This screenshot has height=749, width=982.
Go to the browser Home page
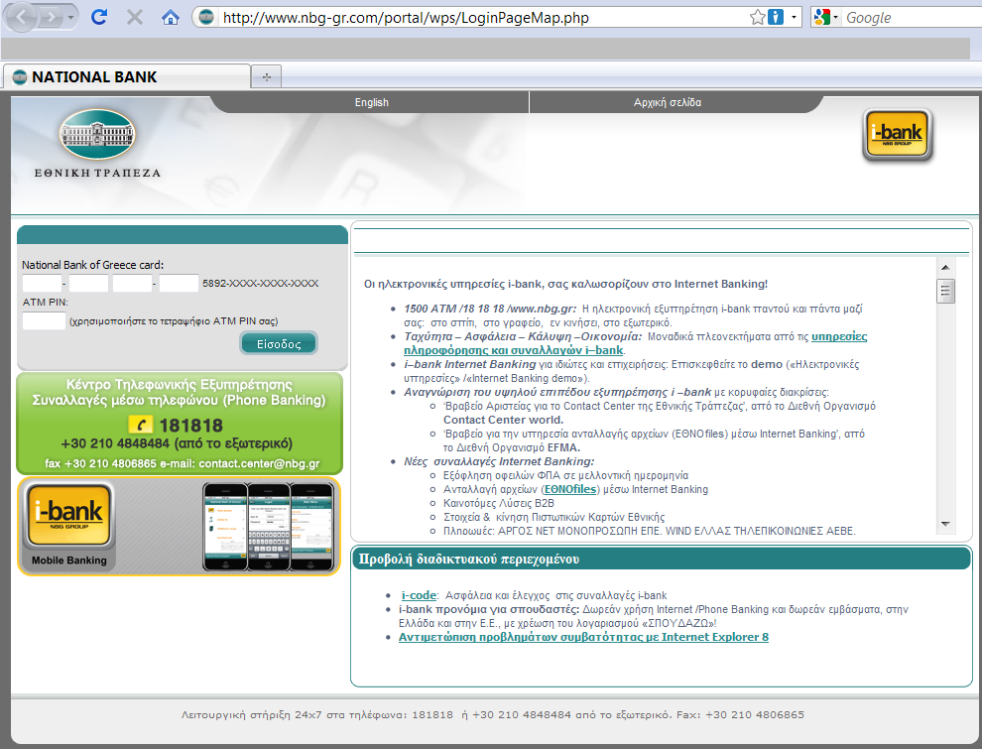(170, 17)
